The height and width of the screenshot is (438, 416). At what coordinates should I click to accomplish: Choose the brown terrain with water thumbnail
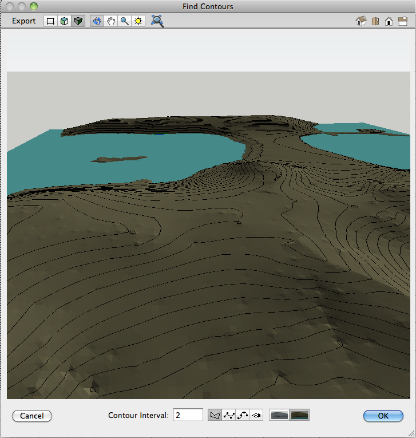[x=299, y=415]
